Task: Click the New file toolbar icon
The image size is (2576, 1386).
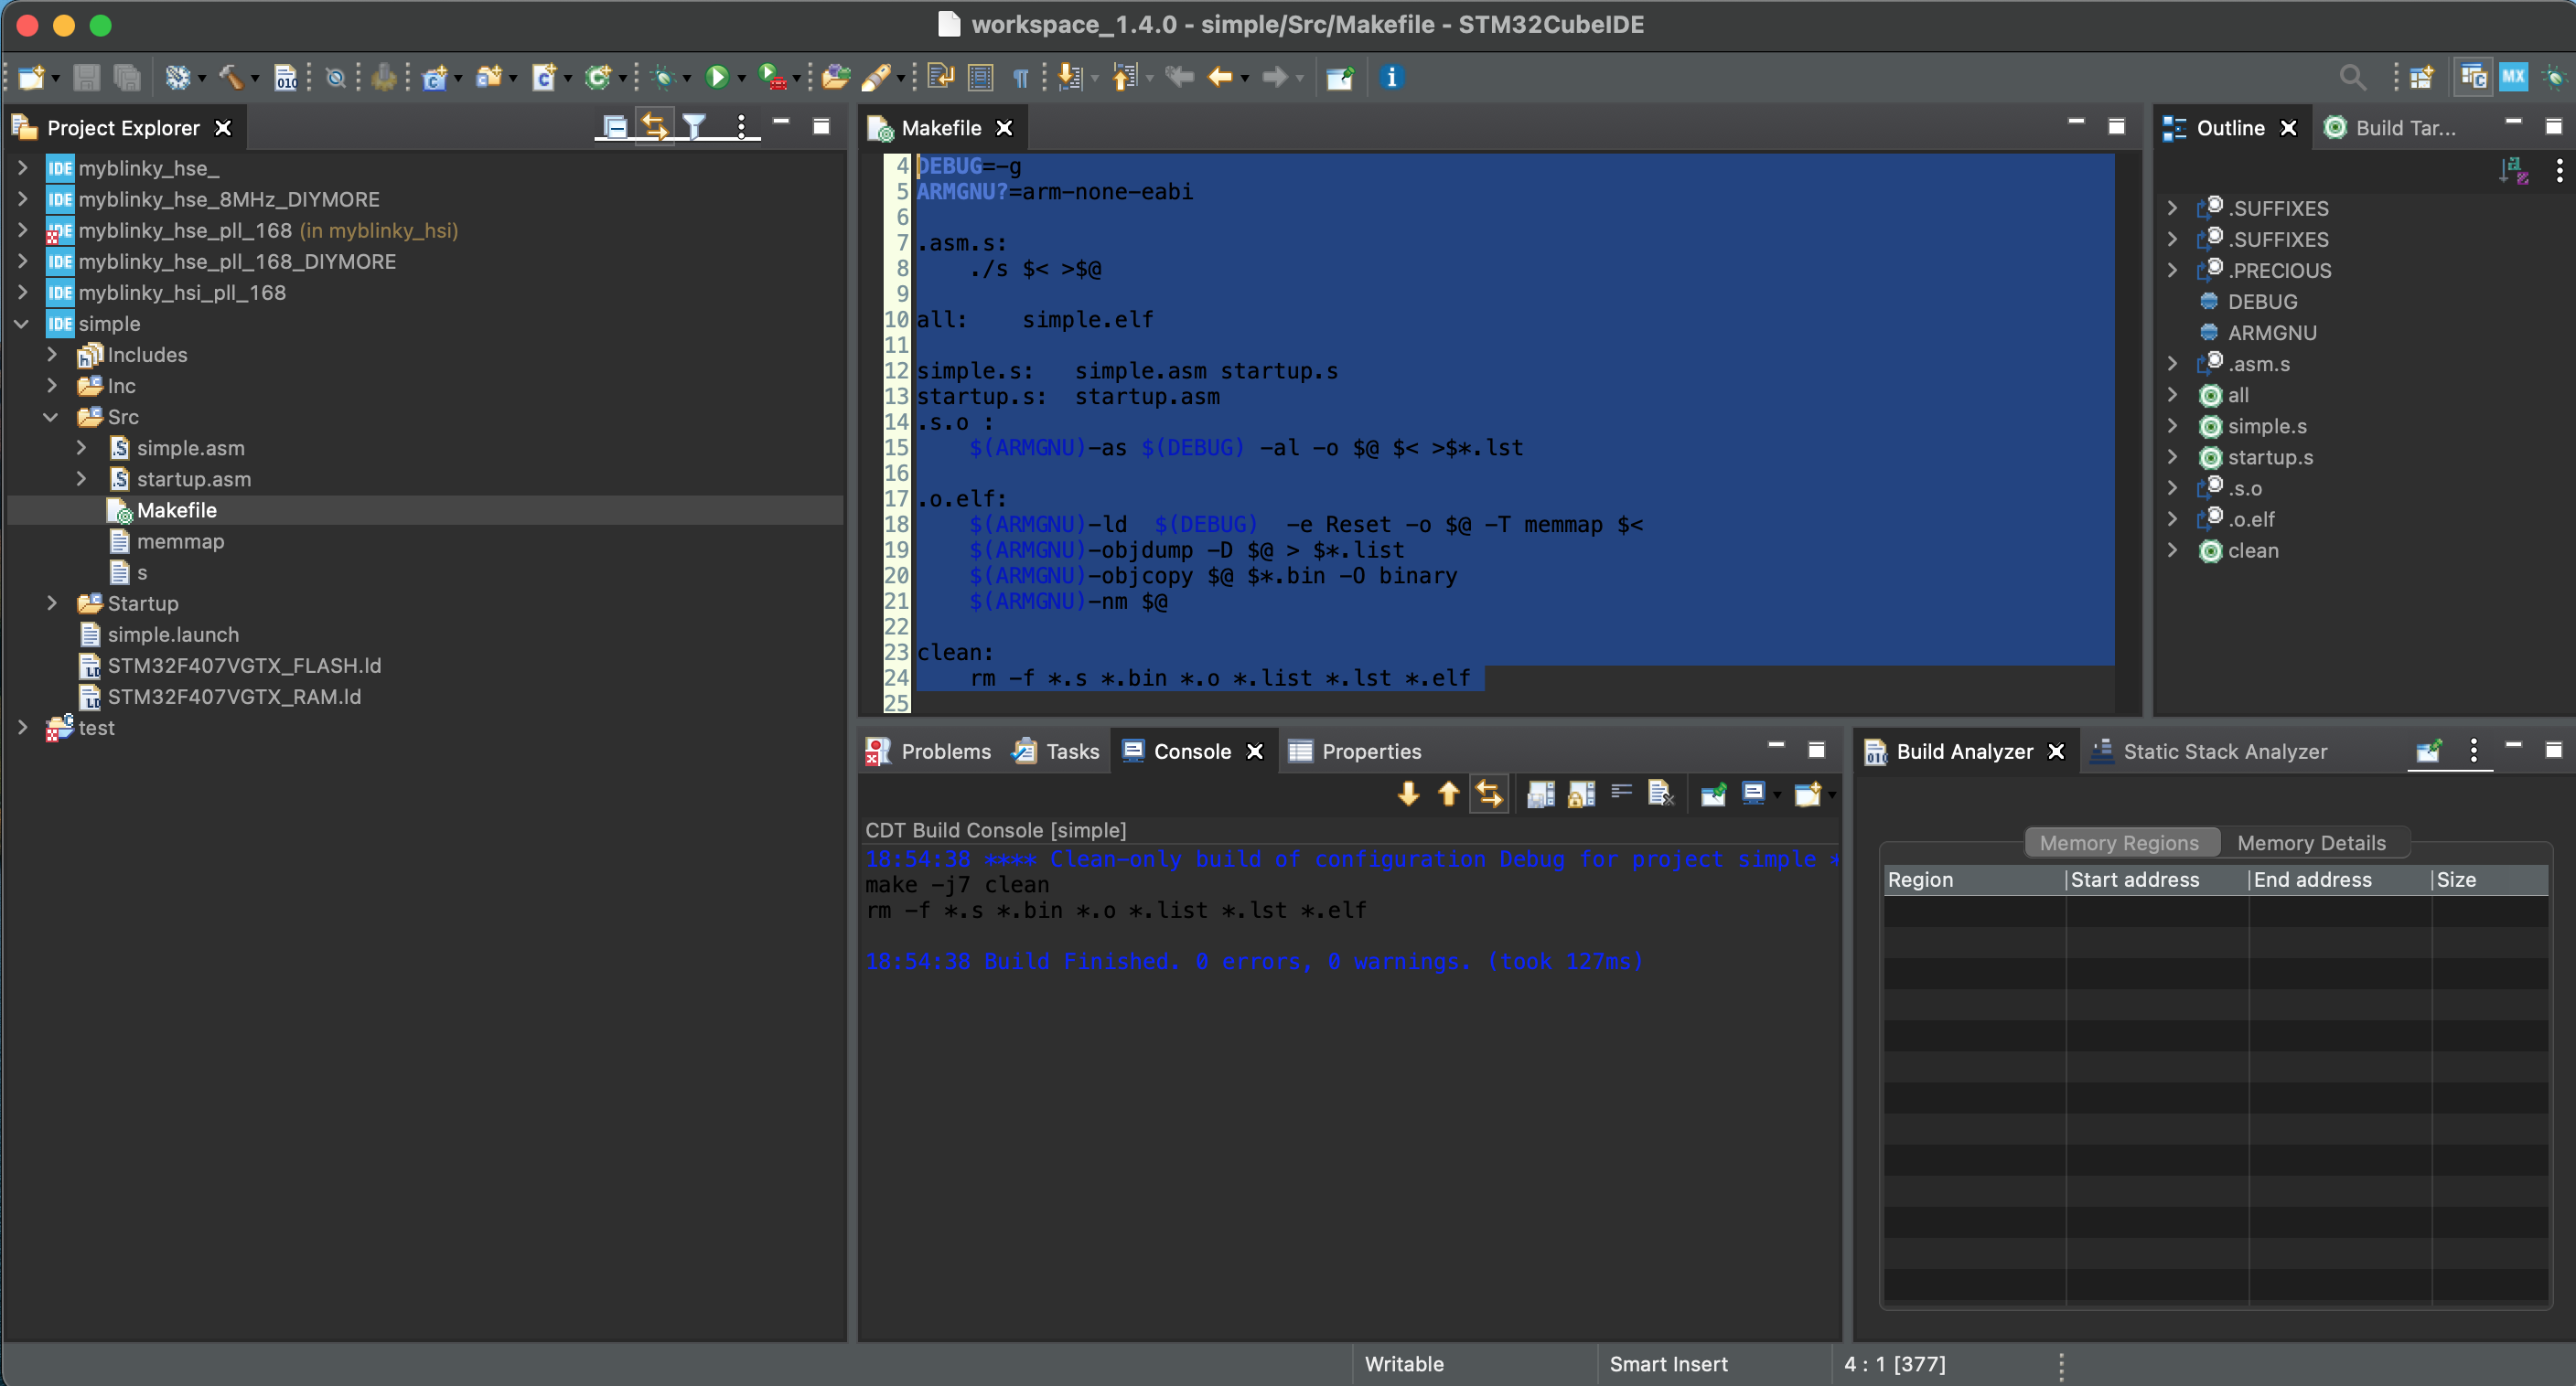Action: tap(30, 77)
